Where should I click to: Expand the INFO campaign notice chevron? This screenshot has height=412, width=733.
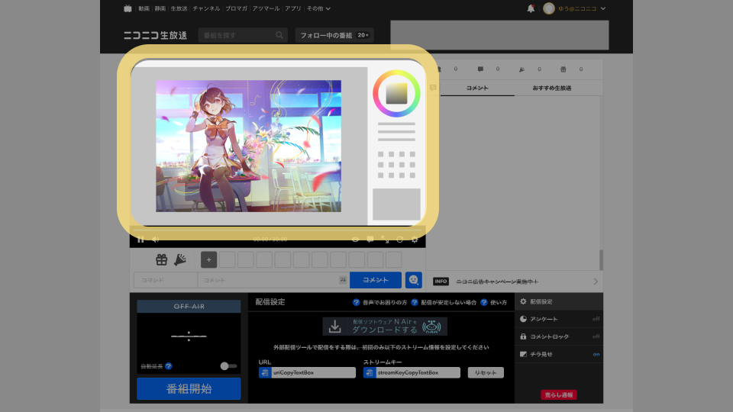pyautogui.click(x=596, y=282)
